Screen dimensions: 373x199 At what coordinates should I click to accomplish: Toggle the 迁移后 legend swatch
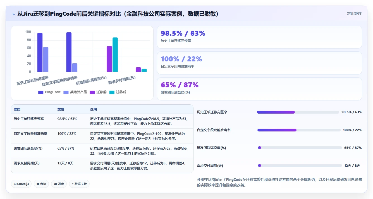(x=112, y=92)
